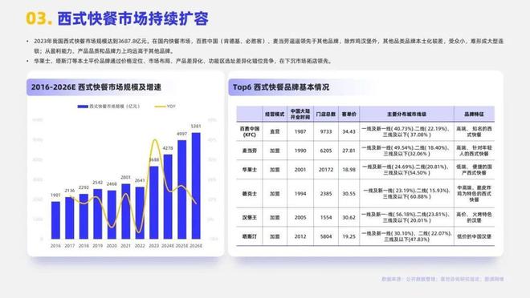Click the 2023 bar in the chart
This screenshot has height=298, width=530.
pyautogui.click(x=154, y=203)
